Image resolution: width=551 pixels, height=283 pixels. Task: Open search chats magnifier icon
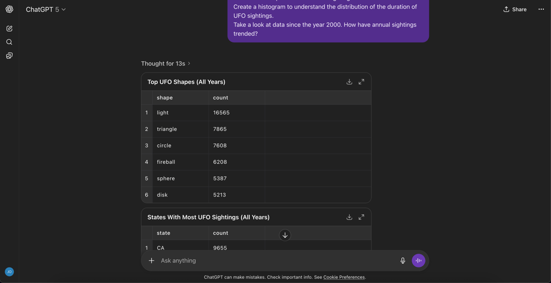[x=10, y=42]
